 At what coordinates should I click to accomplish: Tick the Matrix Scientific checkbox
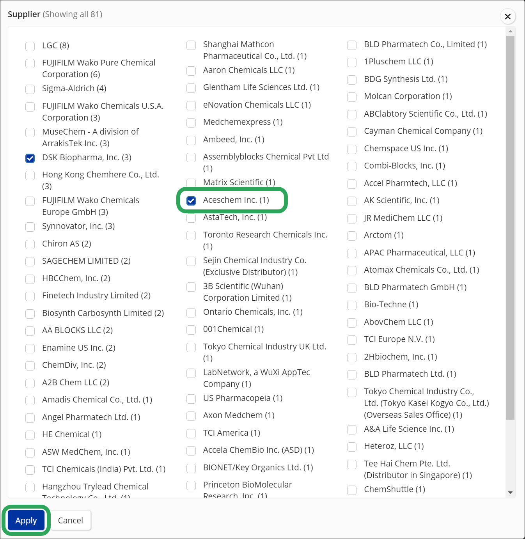(x=191, y=183)
